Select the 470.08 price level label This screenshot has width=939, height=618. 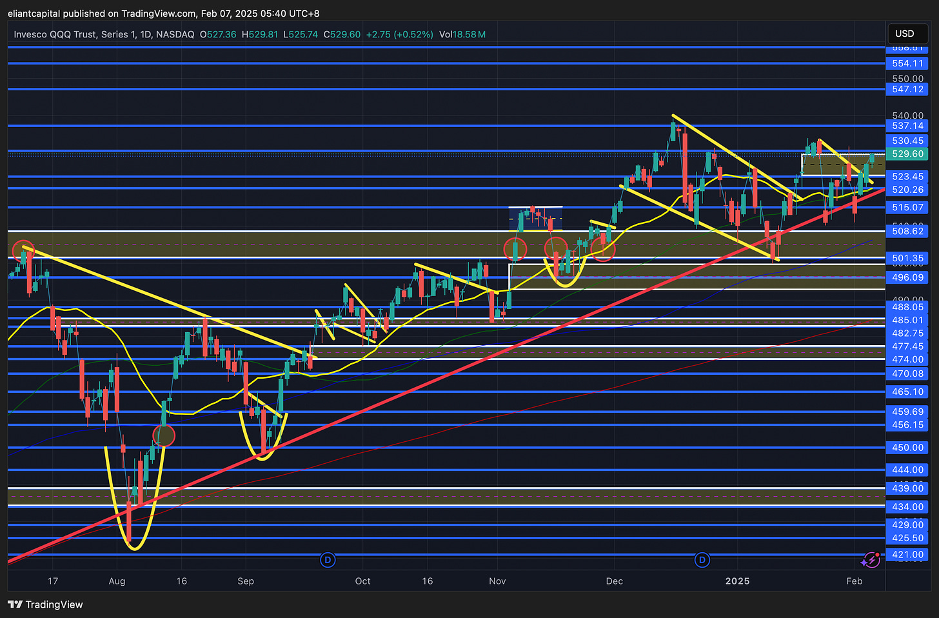(908, 374)
